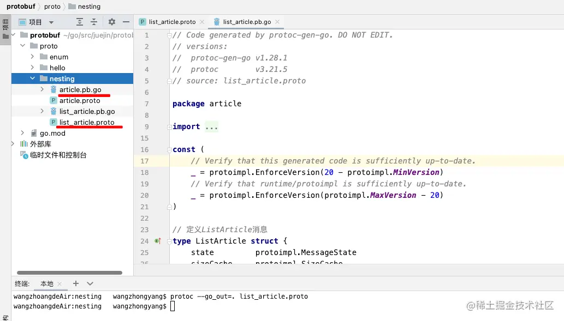This screenshot has height=321, width=564.
Task: Click the ListArticle type name on line 24
Action: click(221, 241)
